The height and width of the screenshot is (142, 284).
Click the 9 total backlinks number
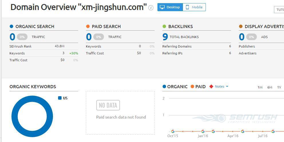(165, 37)
